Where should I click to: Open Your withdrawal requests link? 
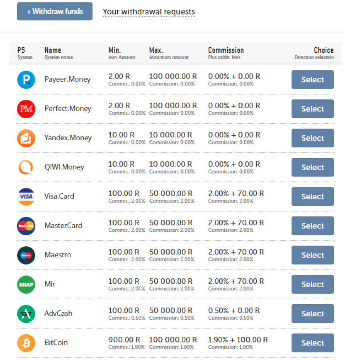(149, 12)
